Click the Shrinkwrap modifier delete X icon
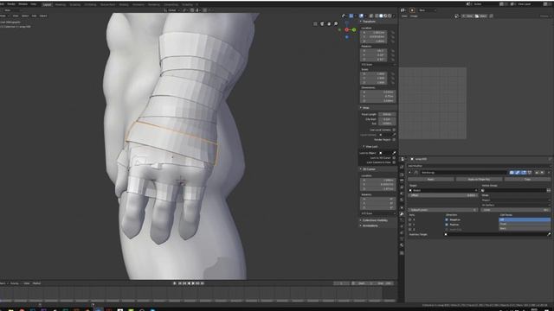 [x=549, y=173]
